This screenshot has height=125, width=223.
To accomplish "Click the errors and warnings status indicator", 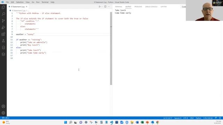I will pos(6,118).
